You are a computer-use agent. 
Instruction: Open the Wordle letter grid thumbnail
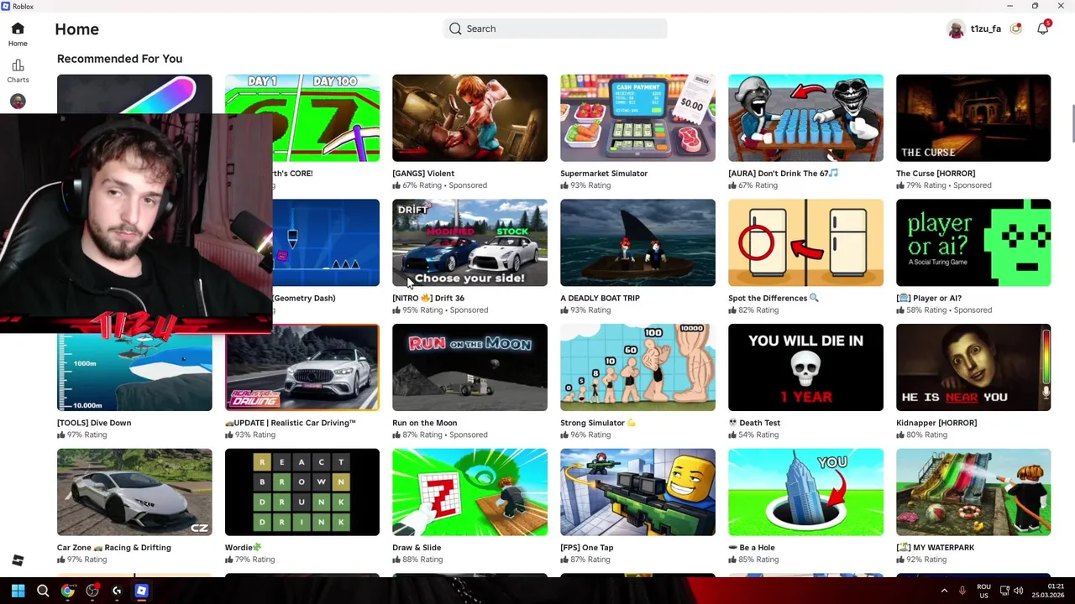(302, 492)
